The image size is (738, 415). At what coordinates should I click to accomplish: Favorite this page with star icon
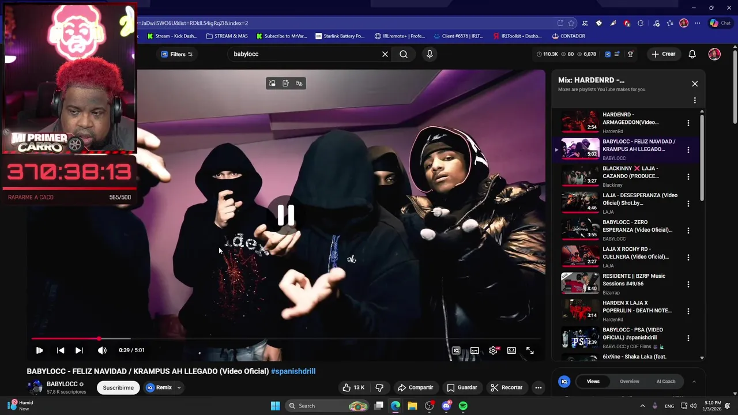coord(571,23)
